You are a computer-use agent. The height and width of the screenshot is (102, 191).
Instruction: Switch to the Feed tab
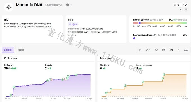[x=21, y=50]
